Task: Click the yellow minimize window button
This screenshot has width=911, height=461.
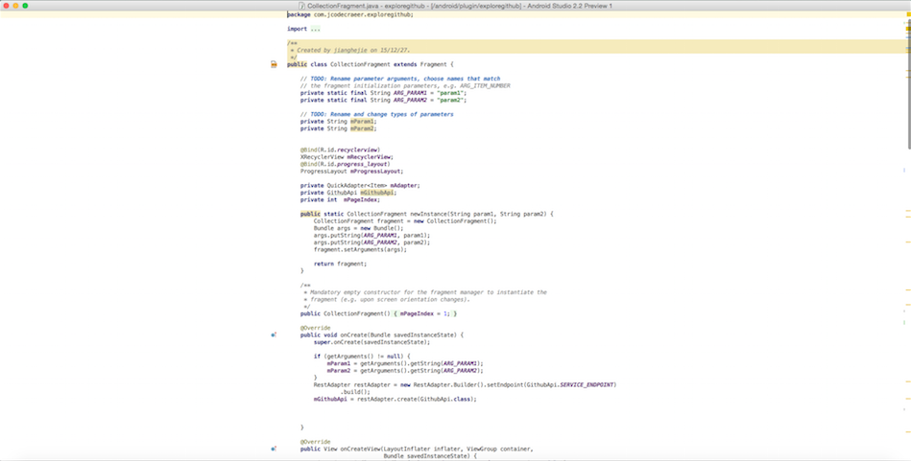Action: pos(15,6)
